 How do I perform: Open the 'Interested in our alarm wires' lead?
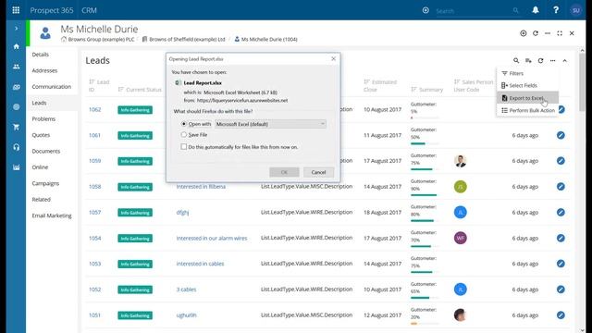coord(212,238)
